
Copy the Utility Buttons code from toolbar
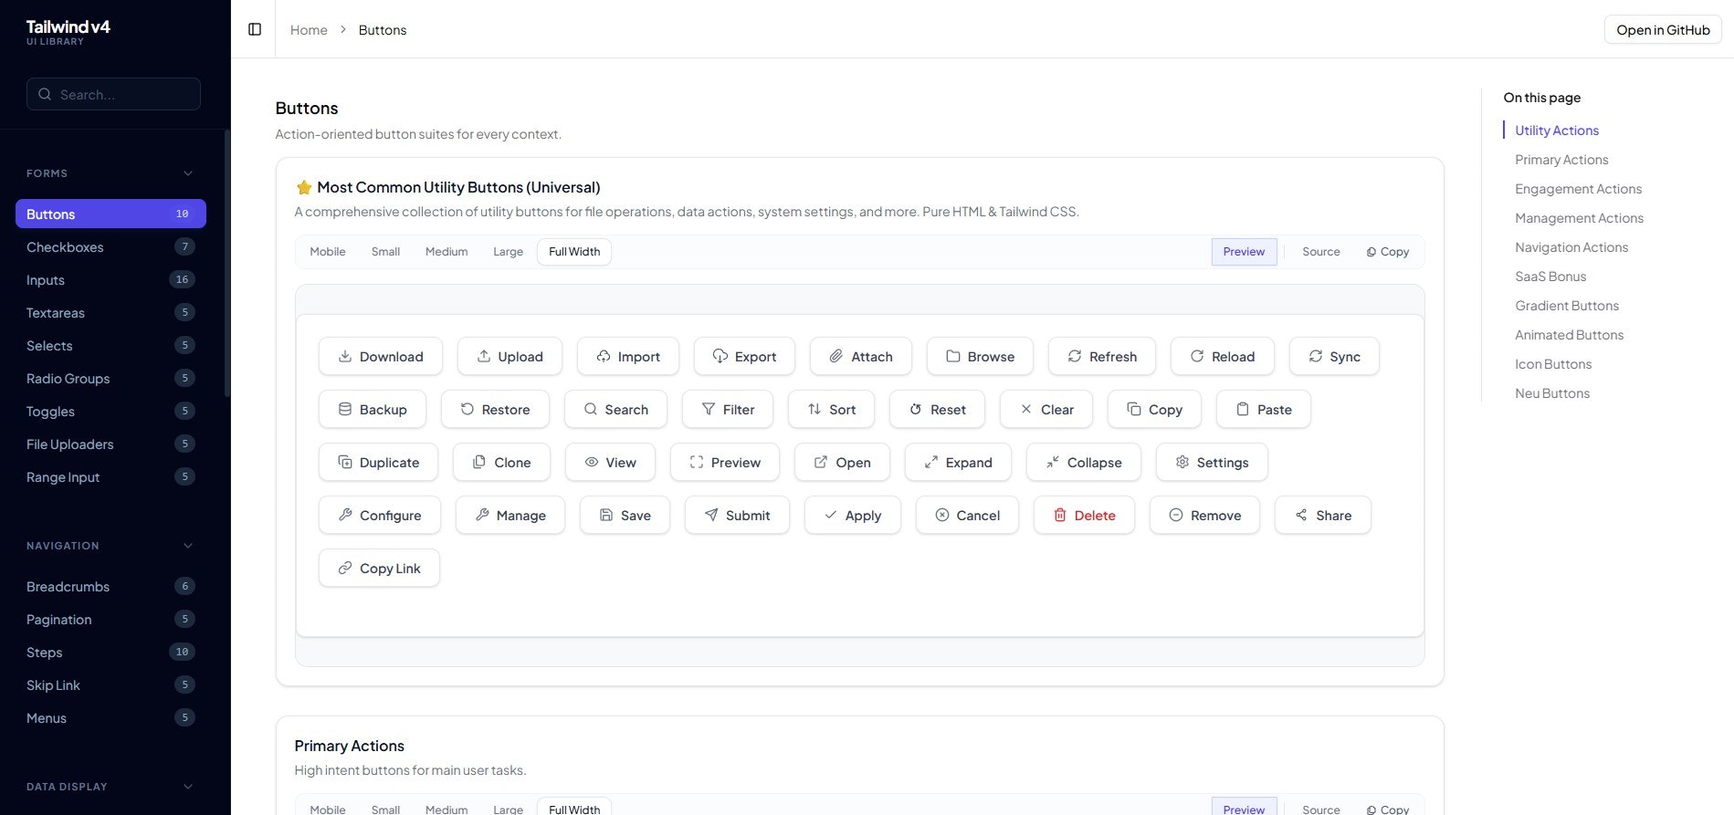tap(1388, 252)
